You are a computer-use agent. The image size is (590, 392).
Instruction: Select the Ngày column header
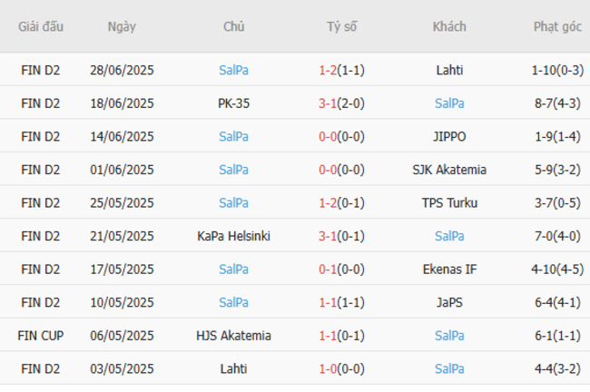(122, 26)
